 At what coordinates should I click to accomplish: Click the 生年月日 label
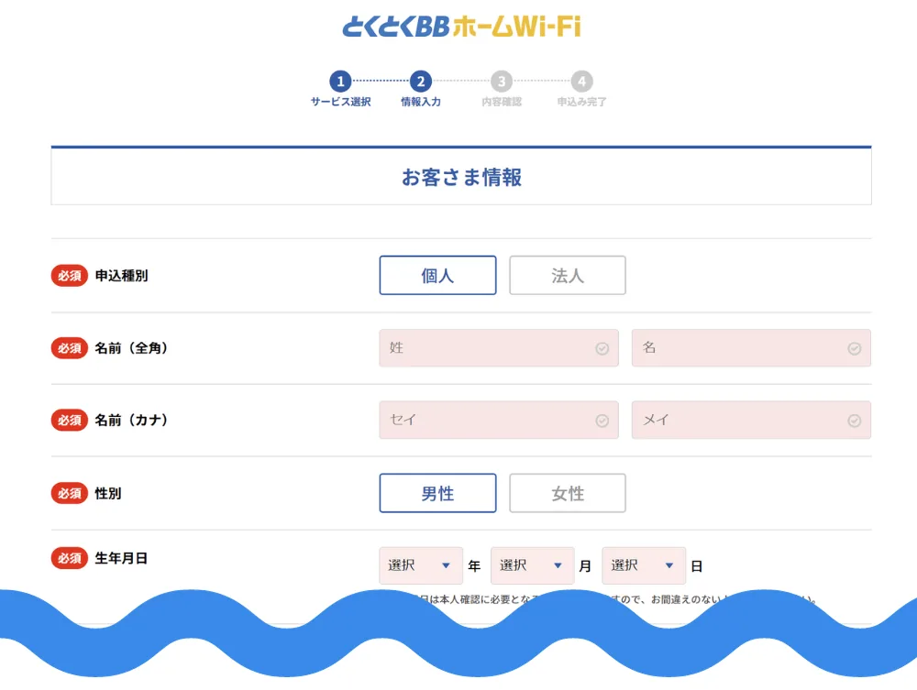(x=121, y=558)
